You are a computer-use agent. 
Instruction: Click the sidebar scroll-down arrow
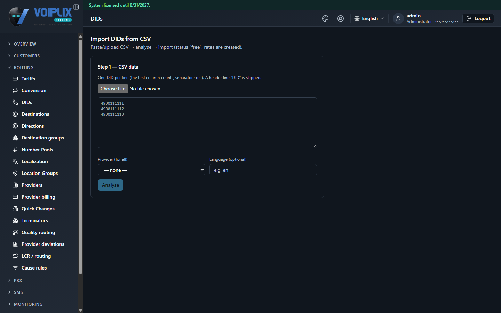(80, 310)
